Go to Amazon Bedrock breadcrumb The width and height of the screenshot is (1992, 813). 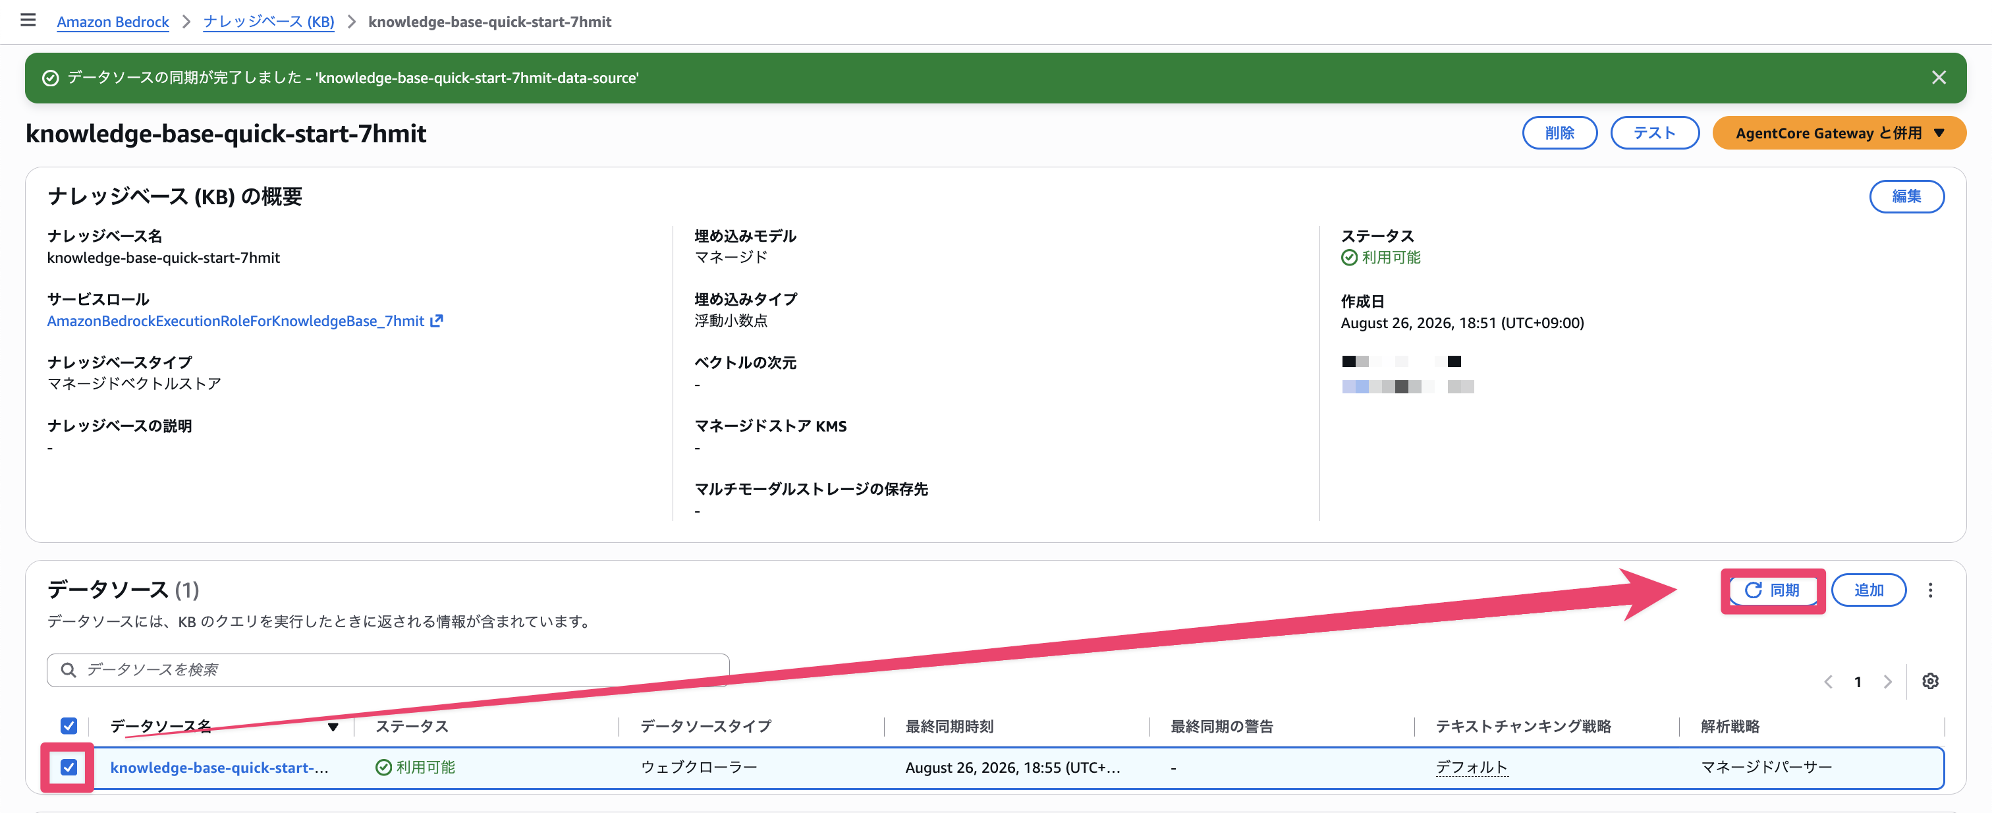click(113, 22)
